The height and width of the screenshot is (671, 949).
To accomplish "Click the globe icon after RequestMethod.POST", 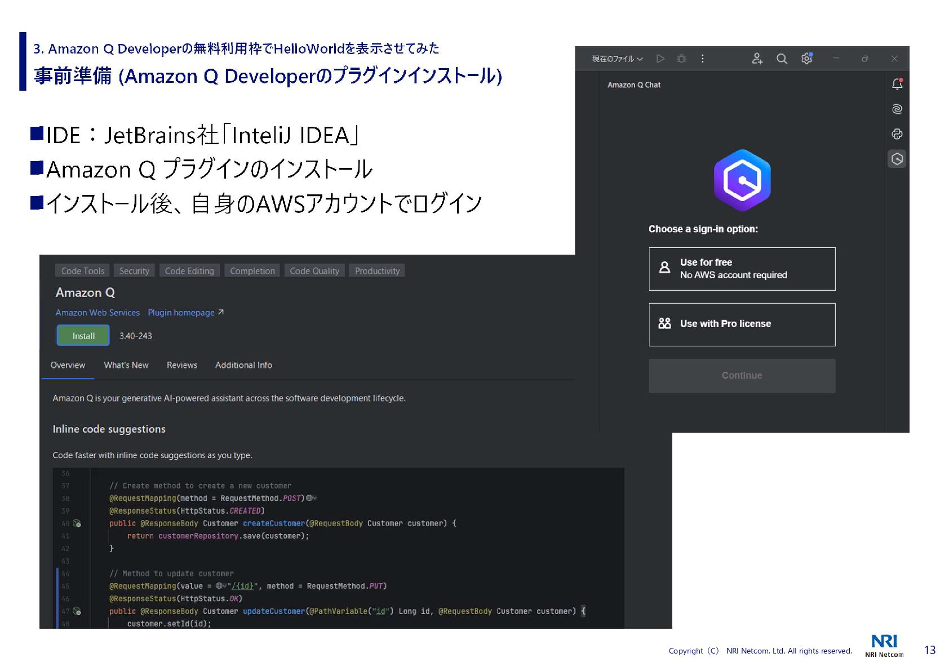I will point(311,498).
